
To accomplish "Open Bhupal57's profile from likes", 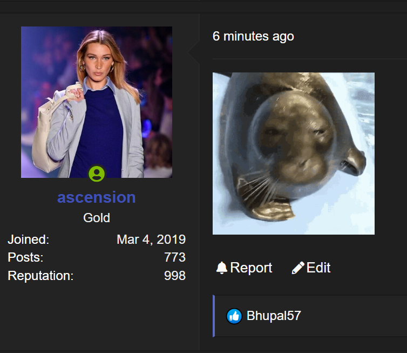I will [274, 316].
